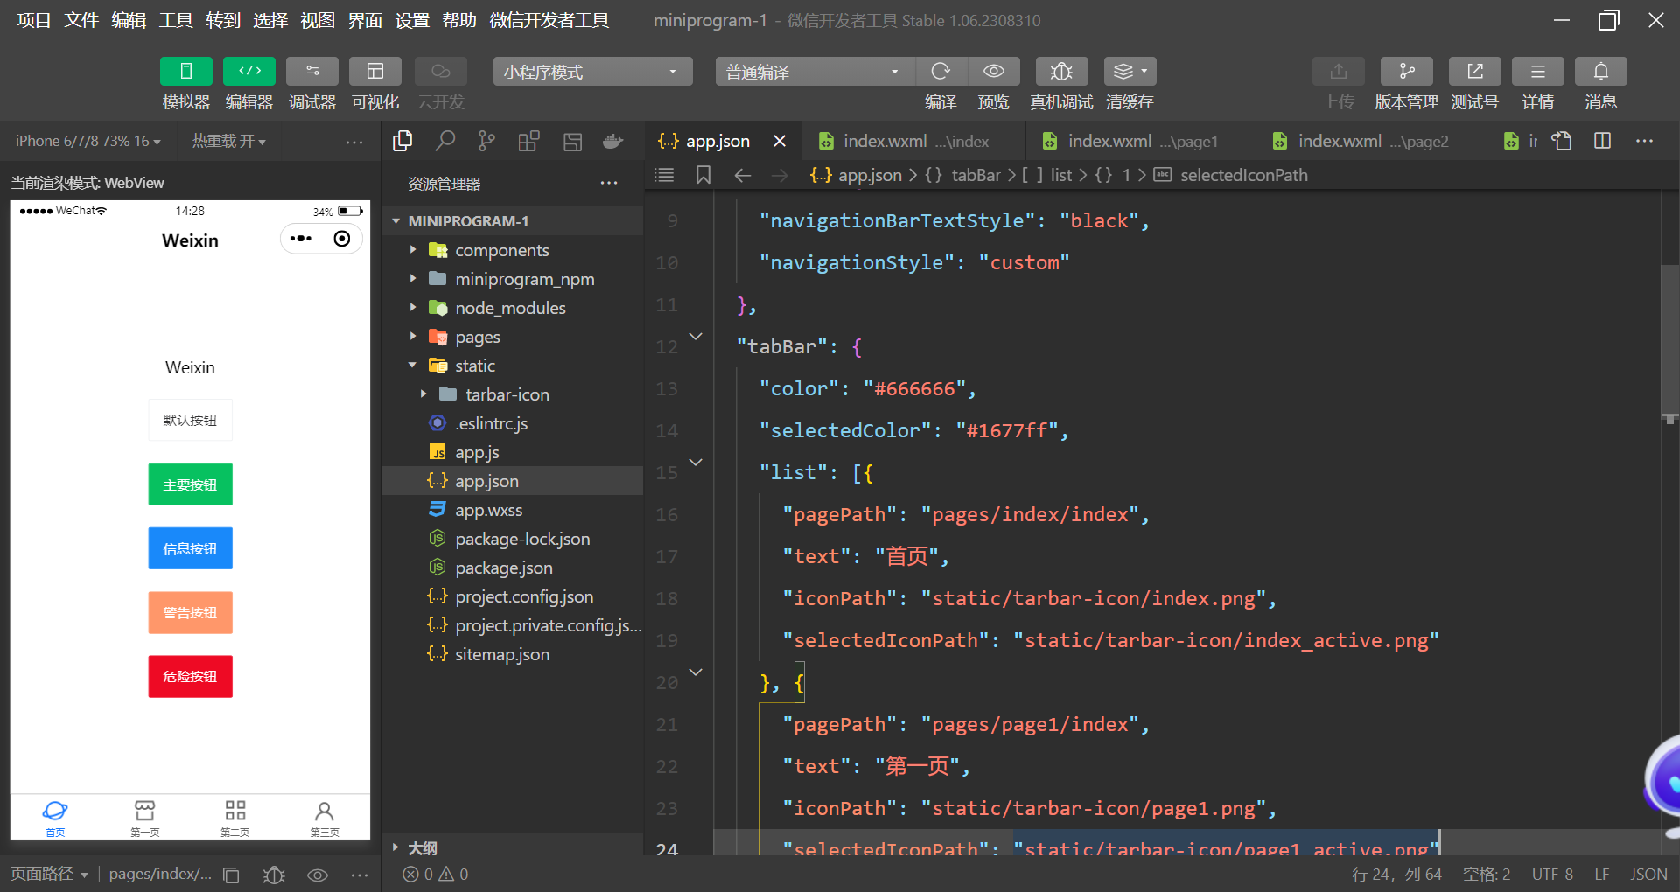Tap the green 主要按钮 button
1680x892 pixels.
click(190, 484)
